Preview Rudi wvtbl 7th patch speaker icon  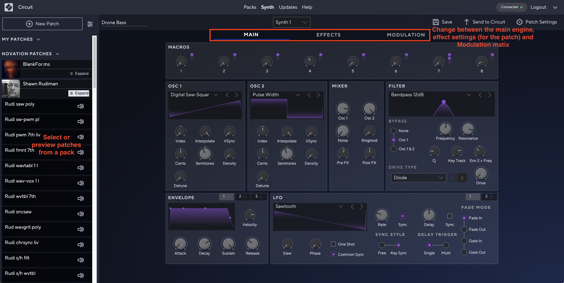(81, 199)
